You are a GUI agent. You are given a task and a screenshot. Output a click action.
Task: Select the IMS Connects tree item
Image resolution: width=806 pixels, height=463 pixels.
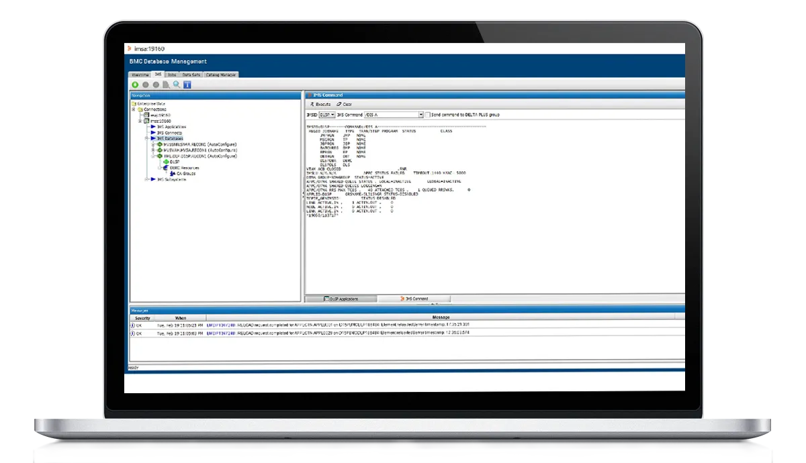(169, 133)
